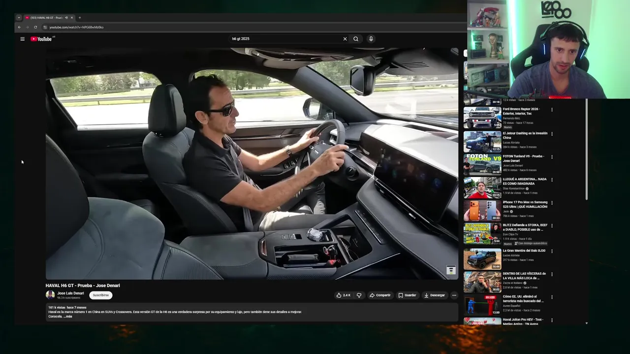Clear the search box text with X
The height and width of the screenshot is (354, 630).
345,39
